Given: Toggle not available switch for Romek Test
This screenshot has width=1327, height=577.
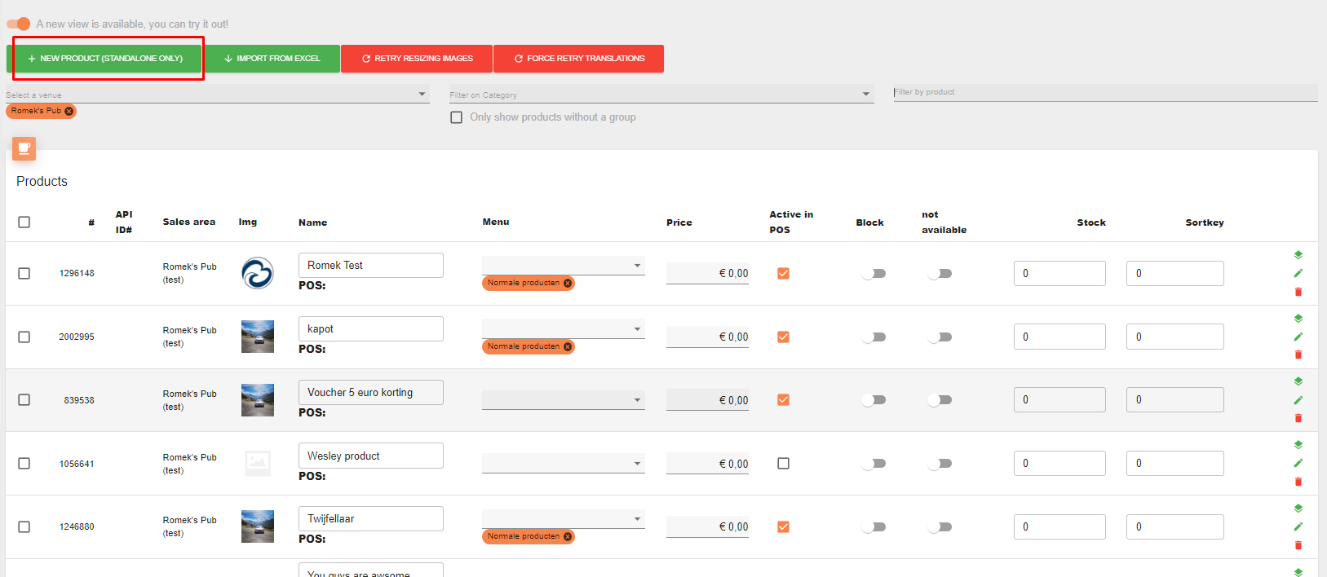Looking at the screenshot, I should 940,273.
